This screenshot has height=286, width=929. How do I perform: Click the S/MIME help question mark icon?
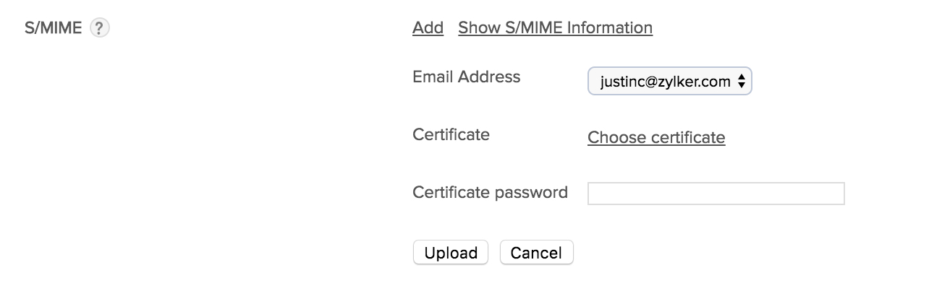(100, 28)
